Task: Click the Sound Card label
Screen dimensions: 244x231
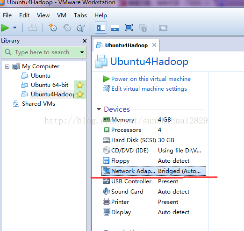Action: (x=127, y=192)
